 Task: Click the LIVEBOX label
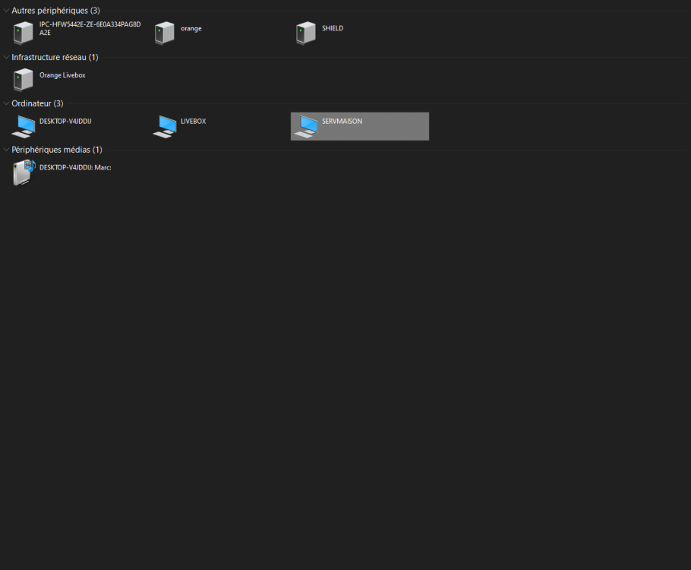[x=193, y=122]
